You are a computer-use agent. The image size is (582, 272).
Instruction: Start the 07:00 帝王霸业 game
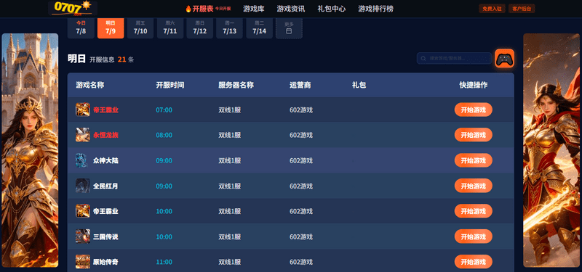(474, 110)
